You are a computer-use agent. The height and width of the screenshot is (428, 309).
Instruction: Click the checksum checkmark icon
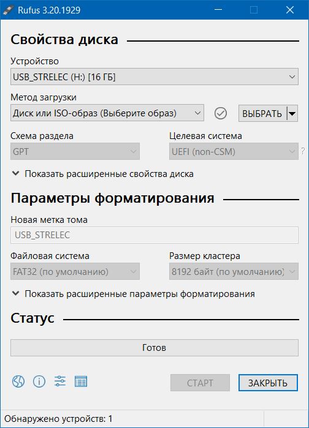(x=221, y=113)
